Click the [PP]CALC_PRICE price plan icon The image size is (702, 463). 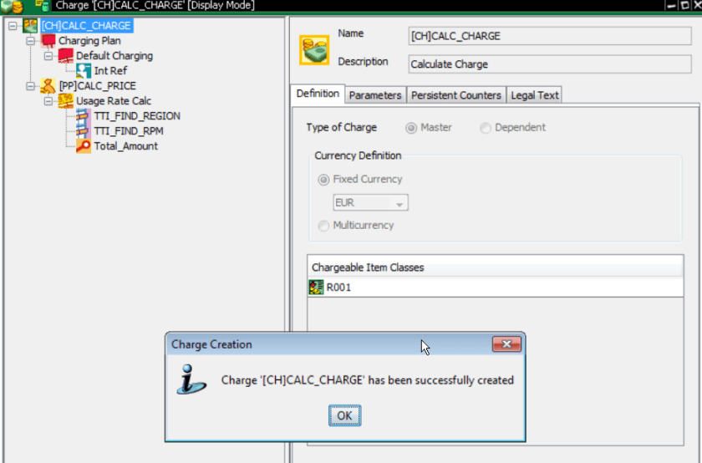[x=48, y=85]
